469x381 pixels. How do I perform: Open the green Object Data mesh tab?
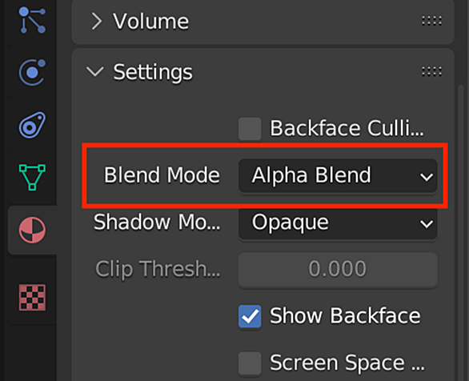pos(32,177)
